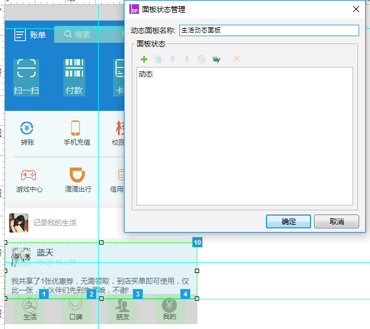The width and height of the screenshot is (370, 329).
Task: Click the 记录我的生活 placeholder text
Action: [55, 222]
